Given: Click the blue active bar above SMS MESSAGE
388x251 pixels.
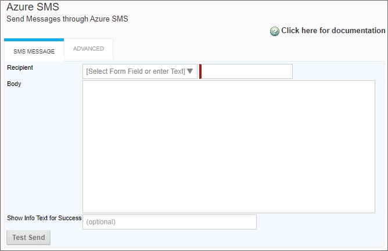Looking at the screenshot, I should (34, 40).
